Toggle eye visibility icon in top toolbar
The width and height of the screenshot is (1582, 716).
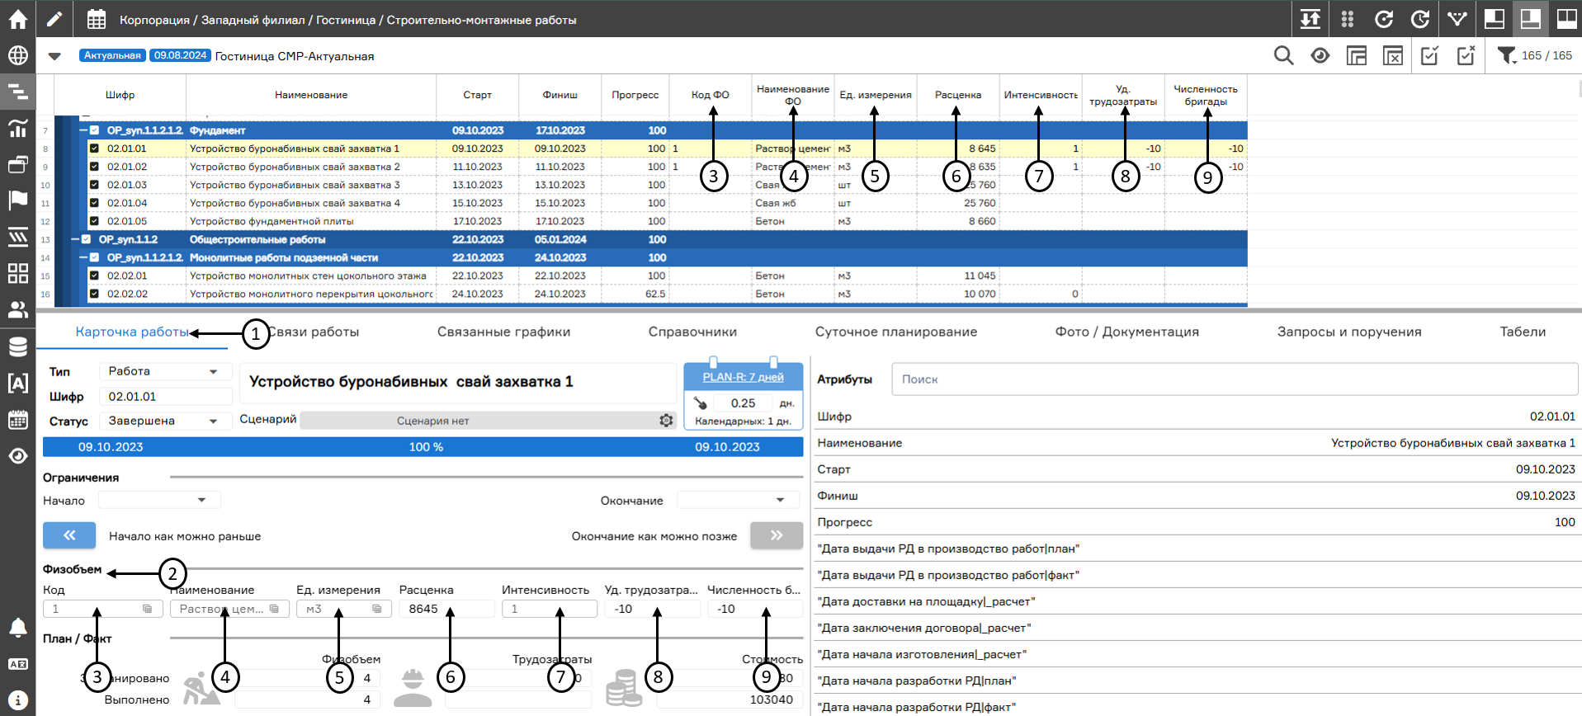pyautogui.click(x=1320, y=55)
